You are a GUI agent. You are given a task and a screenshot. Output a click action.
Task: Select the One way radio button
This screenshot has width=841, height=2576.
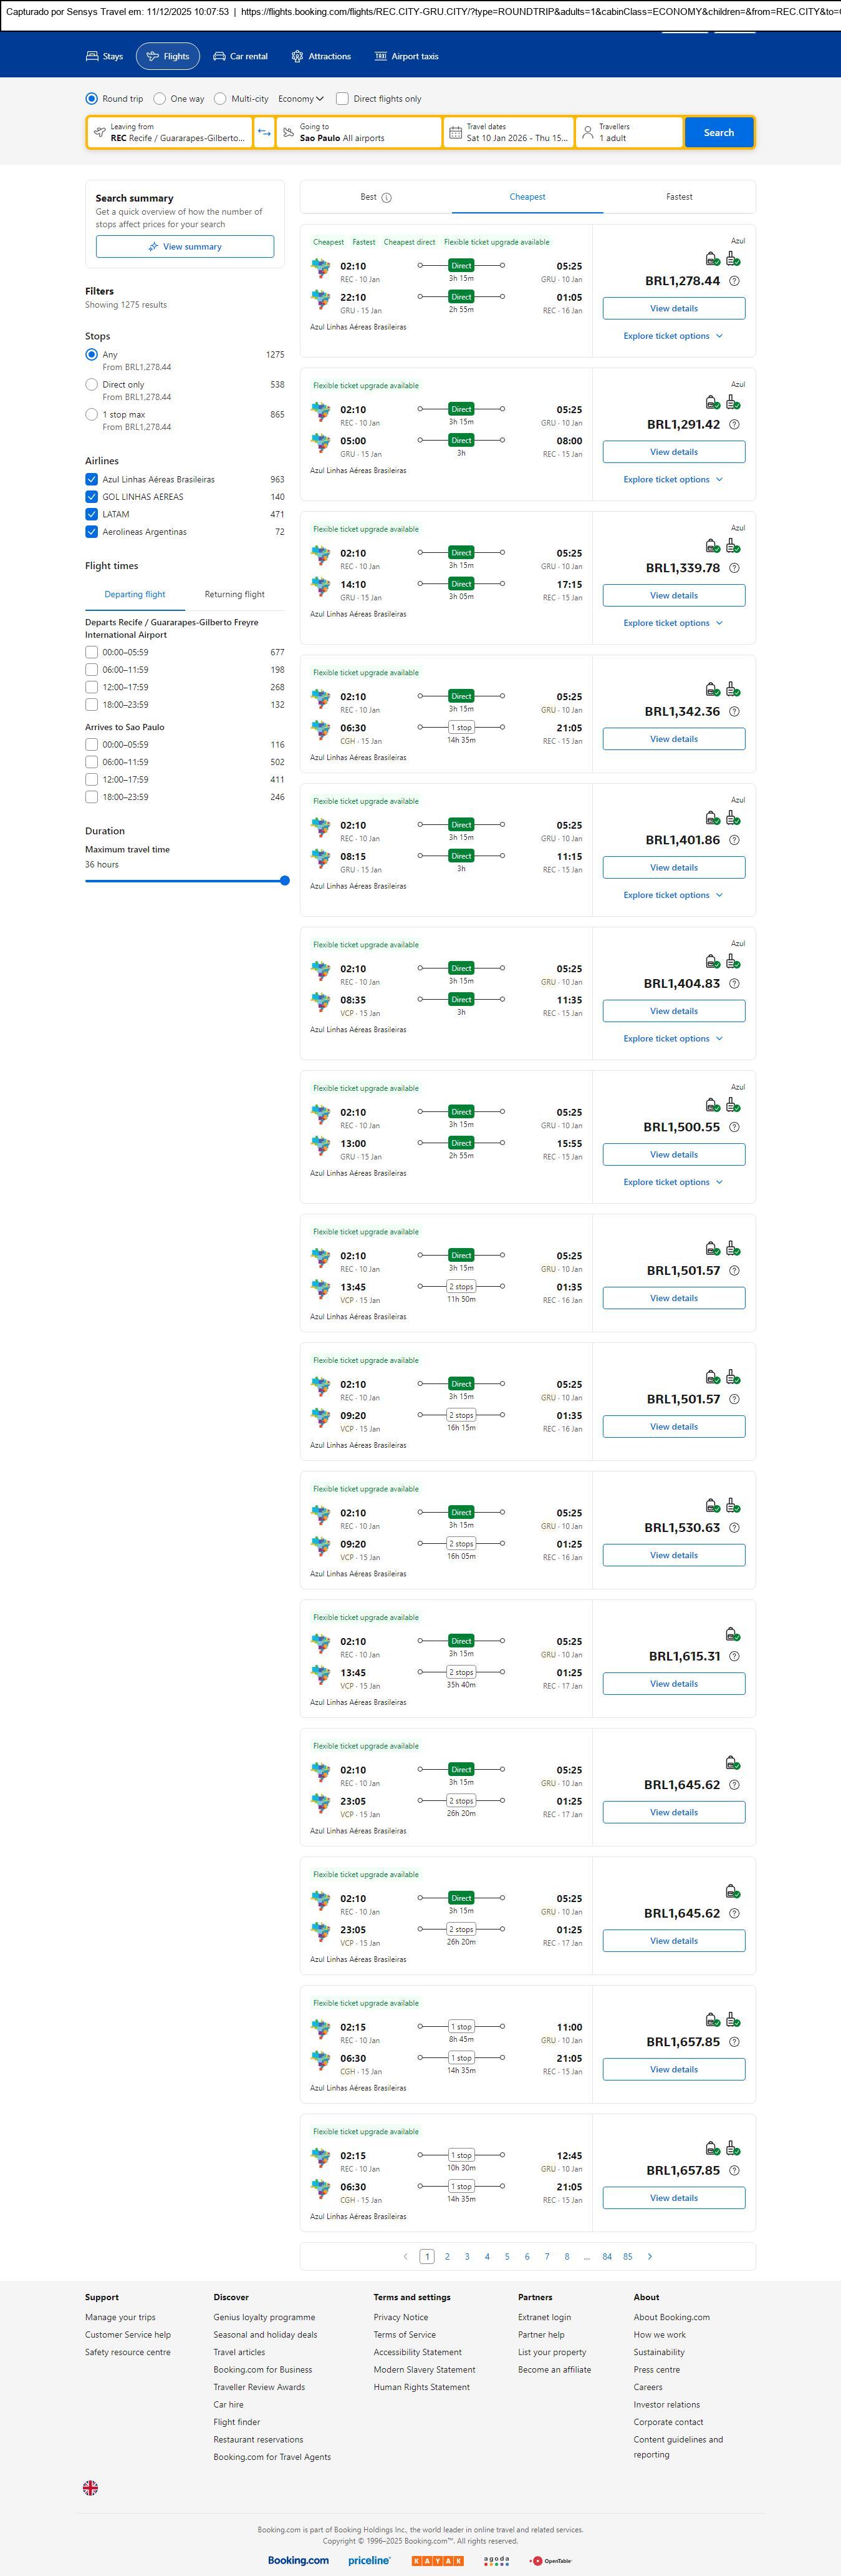pos(160,99)
